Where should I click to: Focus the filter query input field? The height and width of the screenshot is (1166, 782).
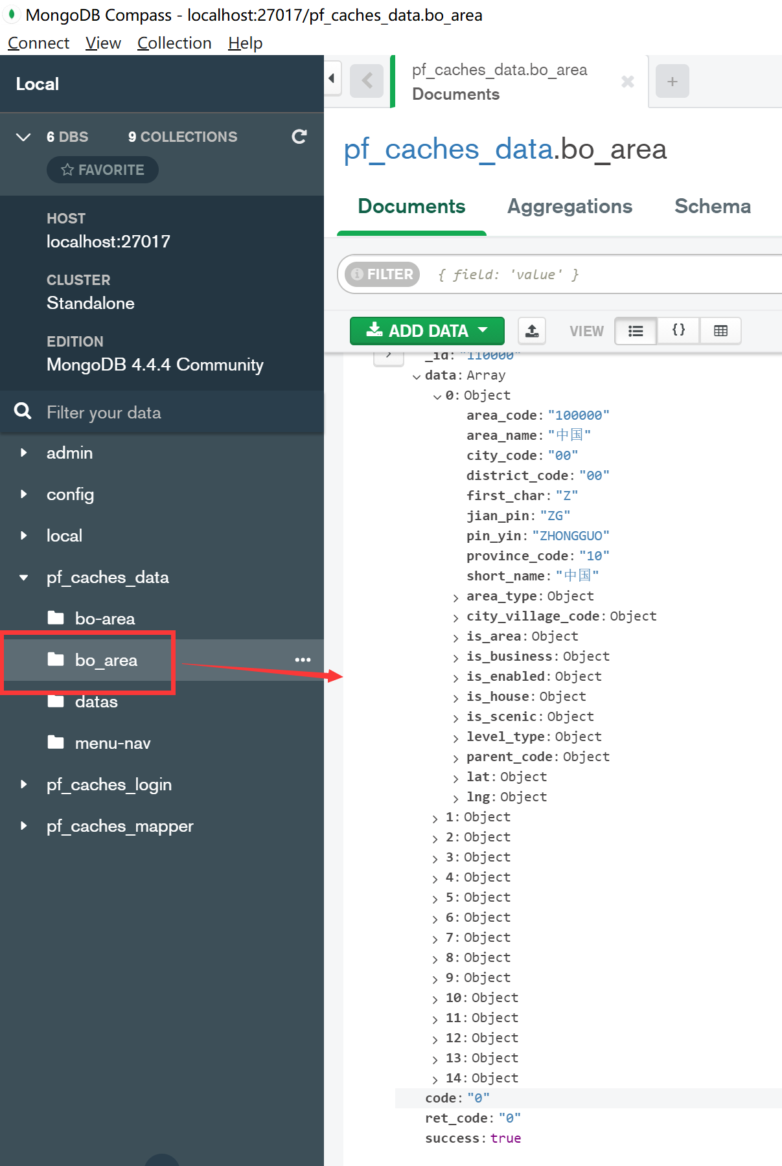(603, 275)
